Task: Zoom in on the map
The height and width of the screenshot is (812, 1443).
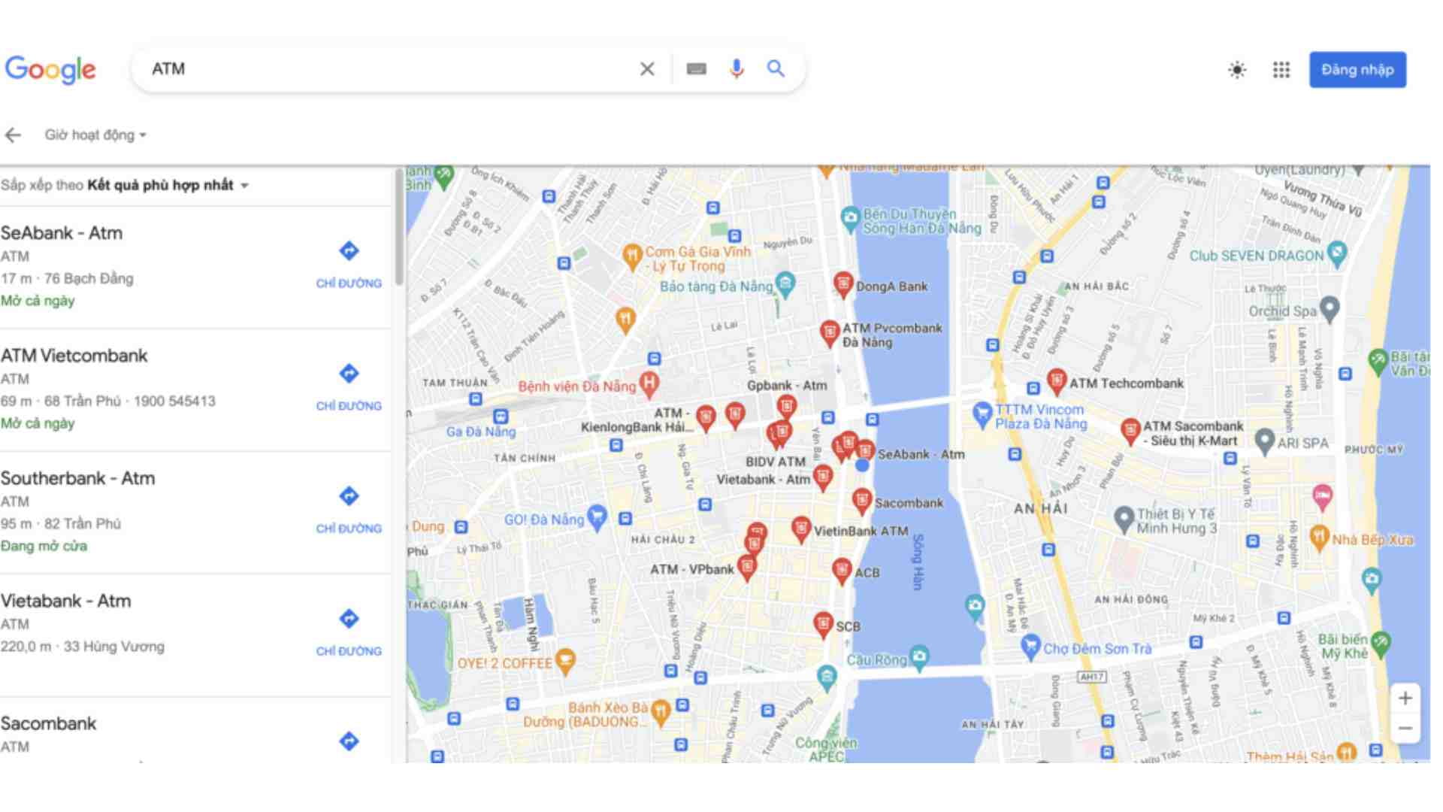Action: [1405, 698]
